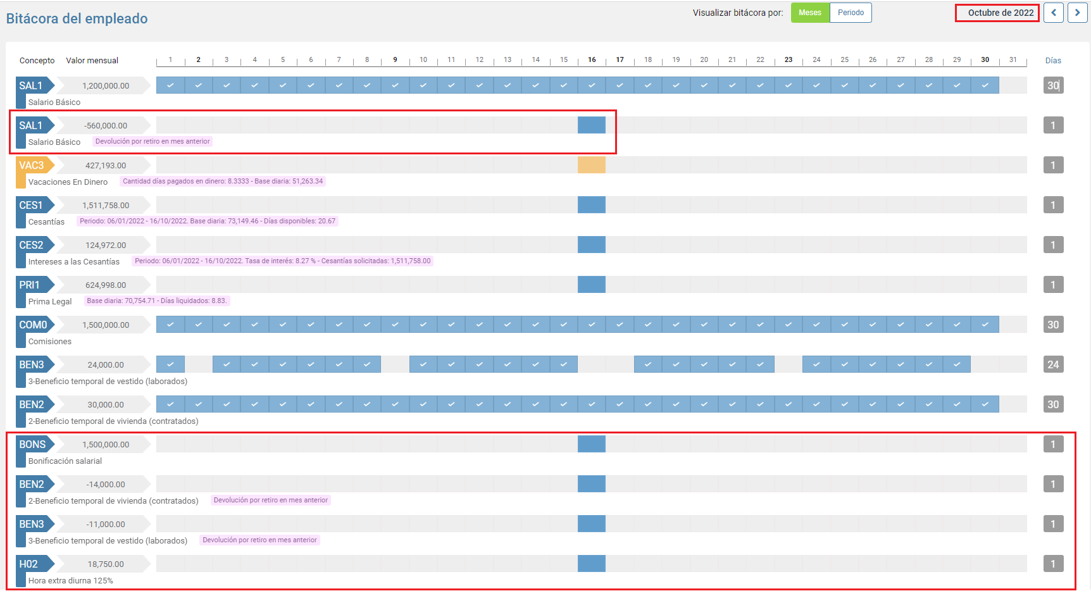Image resolution: width=1091 pixels, height=591 pixels.
Task: Click the value 124,972.00 in CES2 row
Action: 106,246
